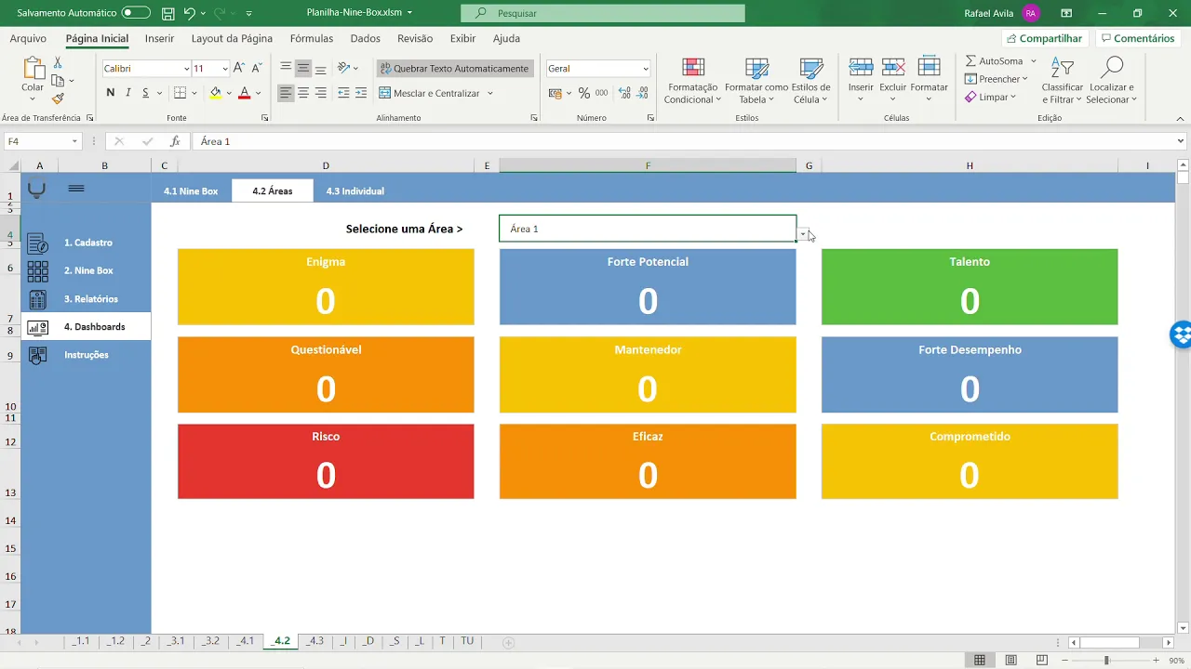Toggle underline S formatting
The width and height of the screenshot is (1191, 669).
(146, 93)
